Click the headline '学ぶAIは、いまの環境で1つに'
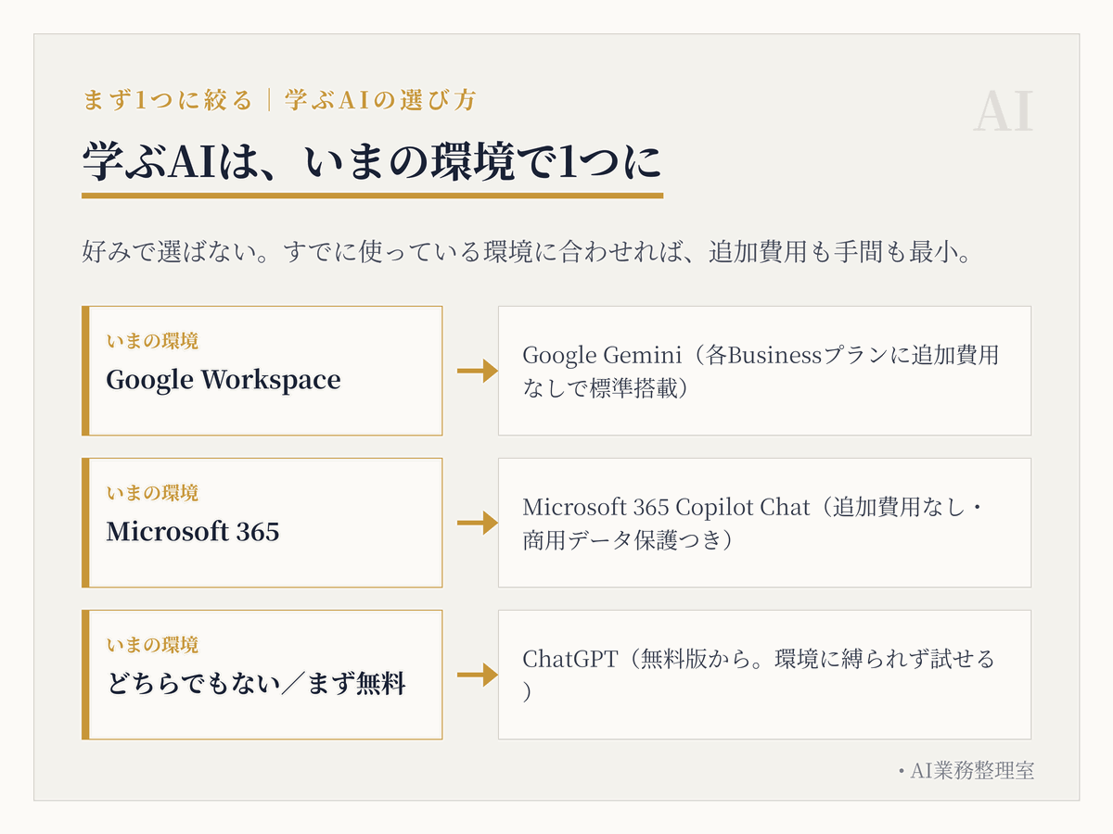This screenshot has width=1113, height=834. coord(372,162)
